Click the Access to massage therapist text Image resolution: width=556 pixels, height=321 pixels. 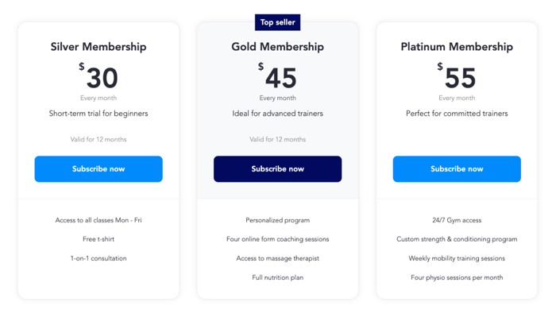tap(278, 258)
